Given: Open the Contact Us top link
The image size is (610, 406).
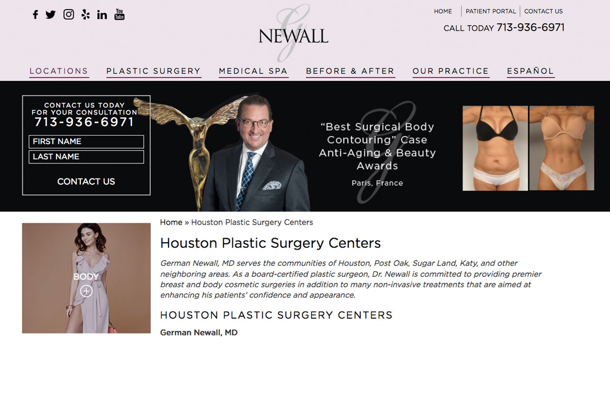Looking at the screenshot, I should (x=543, y=11).
